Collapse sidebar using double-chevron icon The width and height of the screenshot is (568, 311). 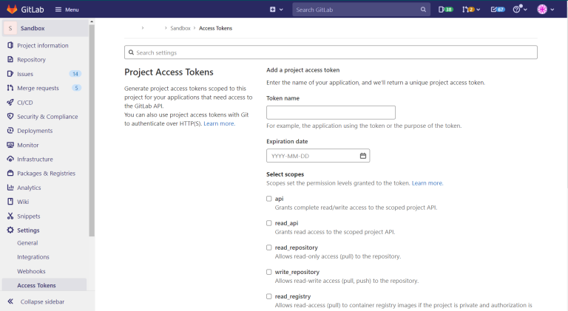(x=10, y=301)
